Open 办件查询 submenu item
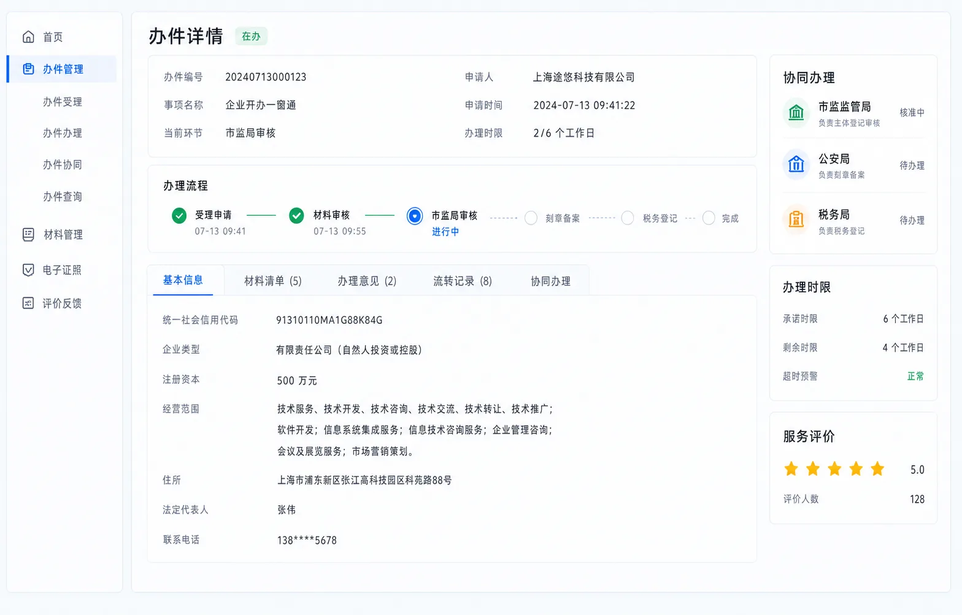The height and width of the screenshot is (615, 962). coord(63,196)
